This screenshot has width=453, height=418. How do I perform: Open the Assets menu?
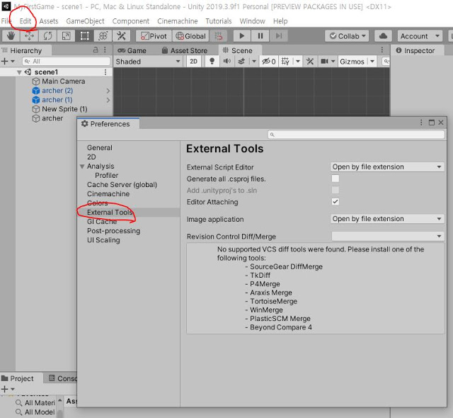[49, 21]
